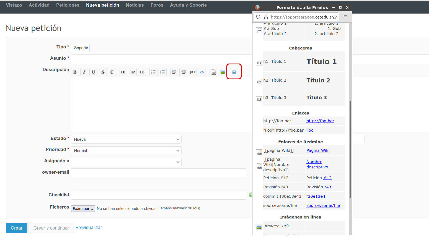
Task: Click the Checklist input field
Action: pos(159,195)
